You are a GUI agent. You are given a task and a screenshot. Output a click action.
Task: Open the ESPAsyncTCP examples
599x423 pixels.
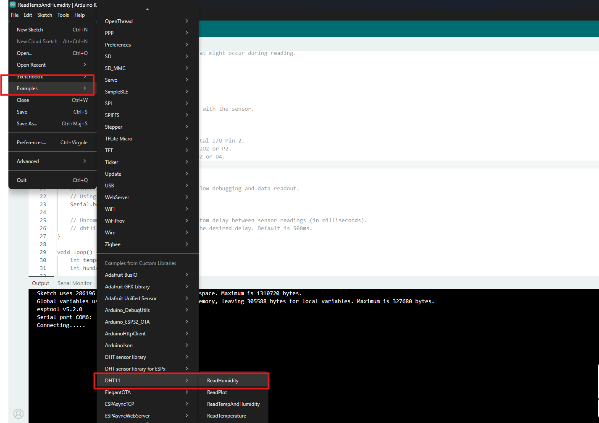(x=147, y=404)
